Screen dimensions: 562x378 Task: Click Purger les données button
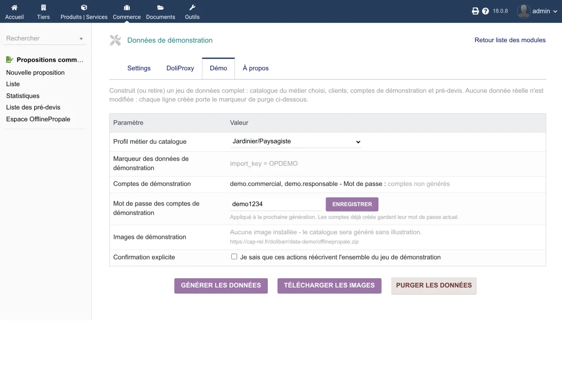tap(434, 285)
